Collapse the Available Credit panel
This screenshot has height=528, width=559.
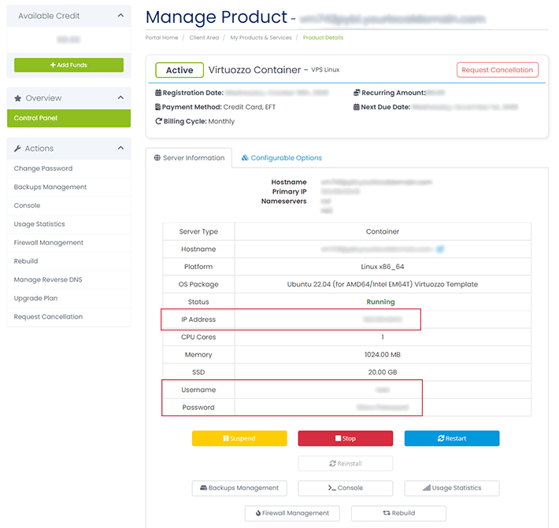tap(120, 16)
